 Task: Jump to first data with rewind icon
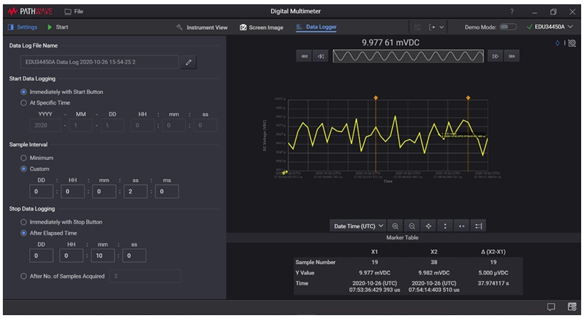(x=304, y=56)
